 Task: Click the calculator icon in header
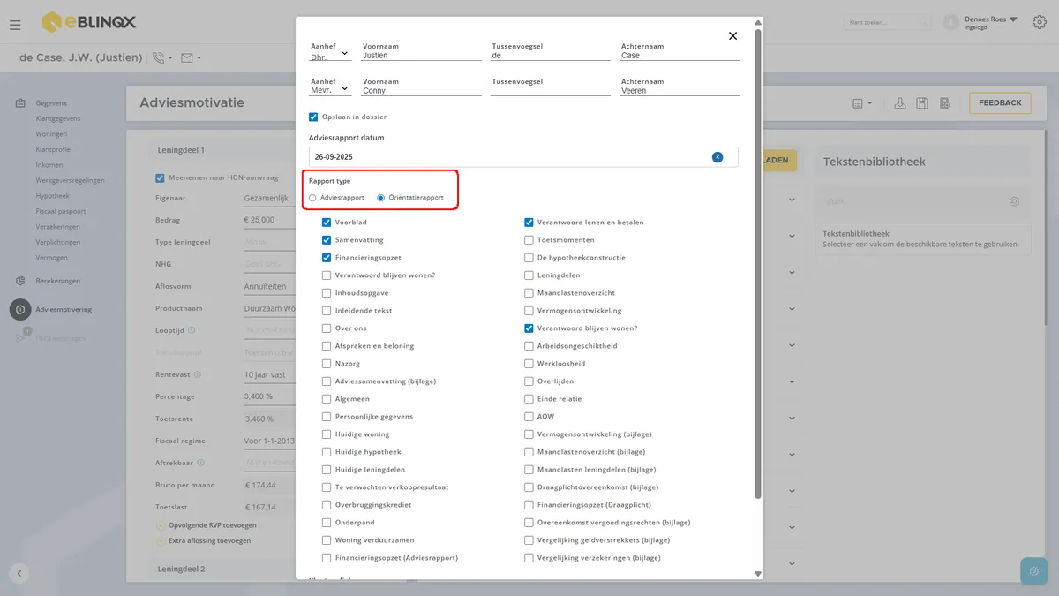944,103
